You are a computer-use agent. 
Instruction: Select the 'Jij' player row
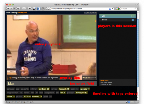pos(117,16)
